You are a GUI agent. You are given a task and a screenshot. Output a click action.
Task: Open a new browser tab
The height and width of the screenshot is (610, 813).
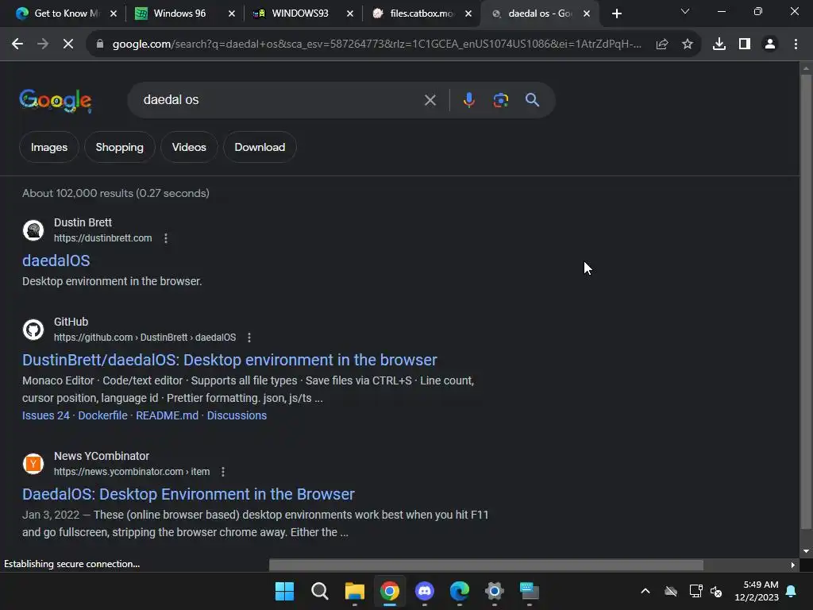point(616,14)
